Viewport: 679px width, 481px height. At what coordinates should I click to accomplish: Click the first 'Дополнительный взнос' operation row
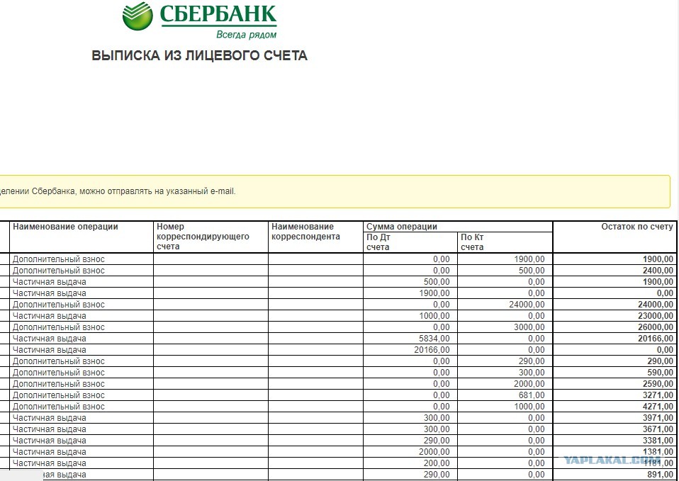[x=59, y=259]
